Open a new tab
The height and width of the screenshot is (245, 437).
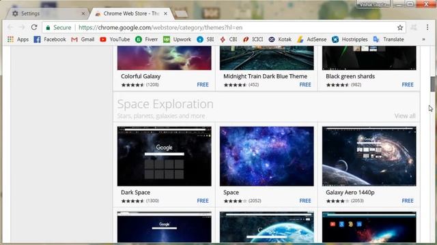coord(181,14)
